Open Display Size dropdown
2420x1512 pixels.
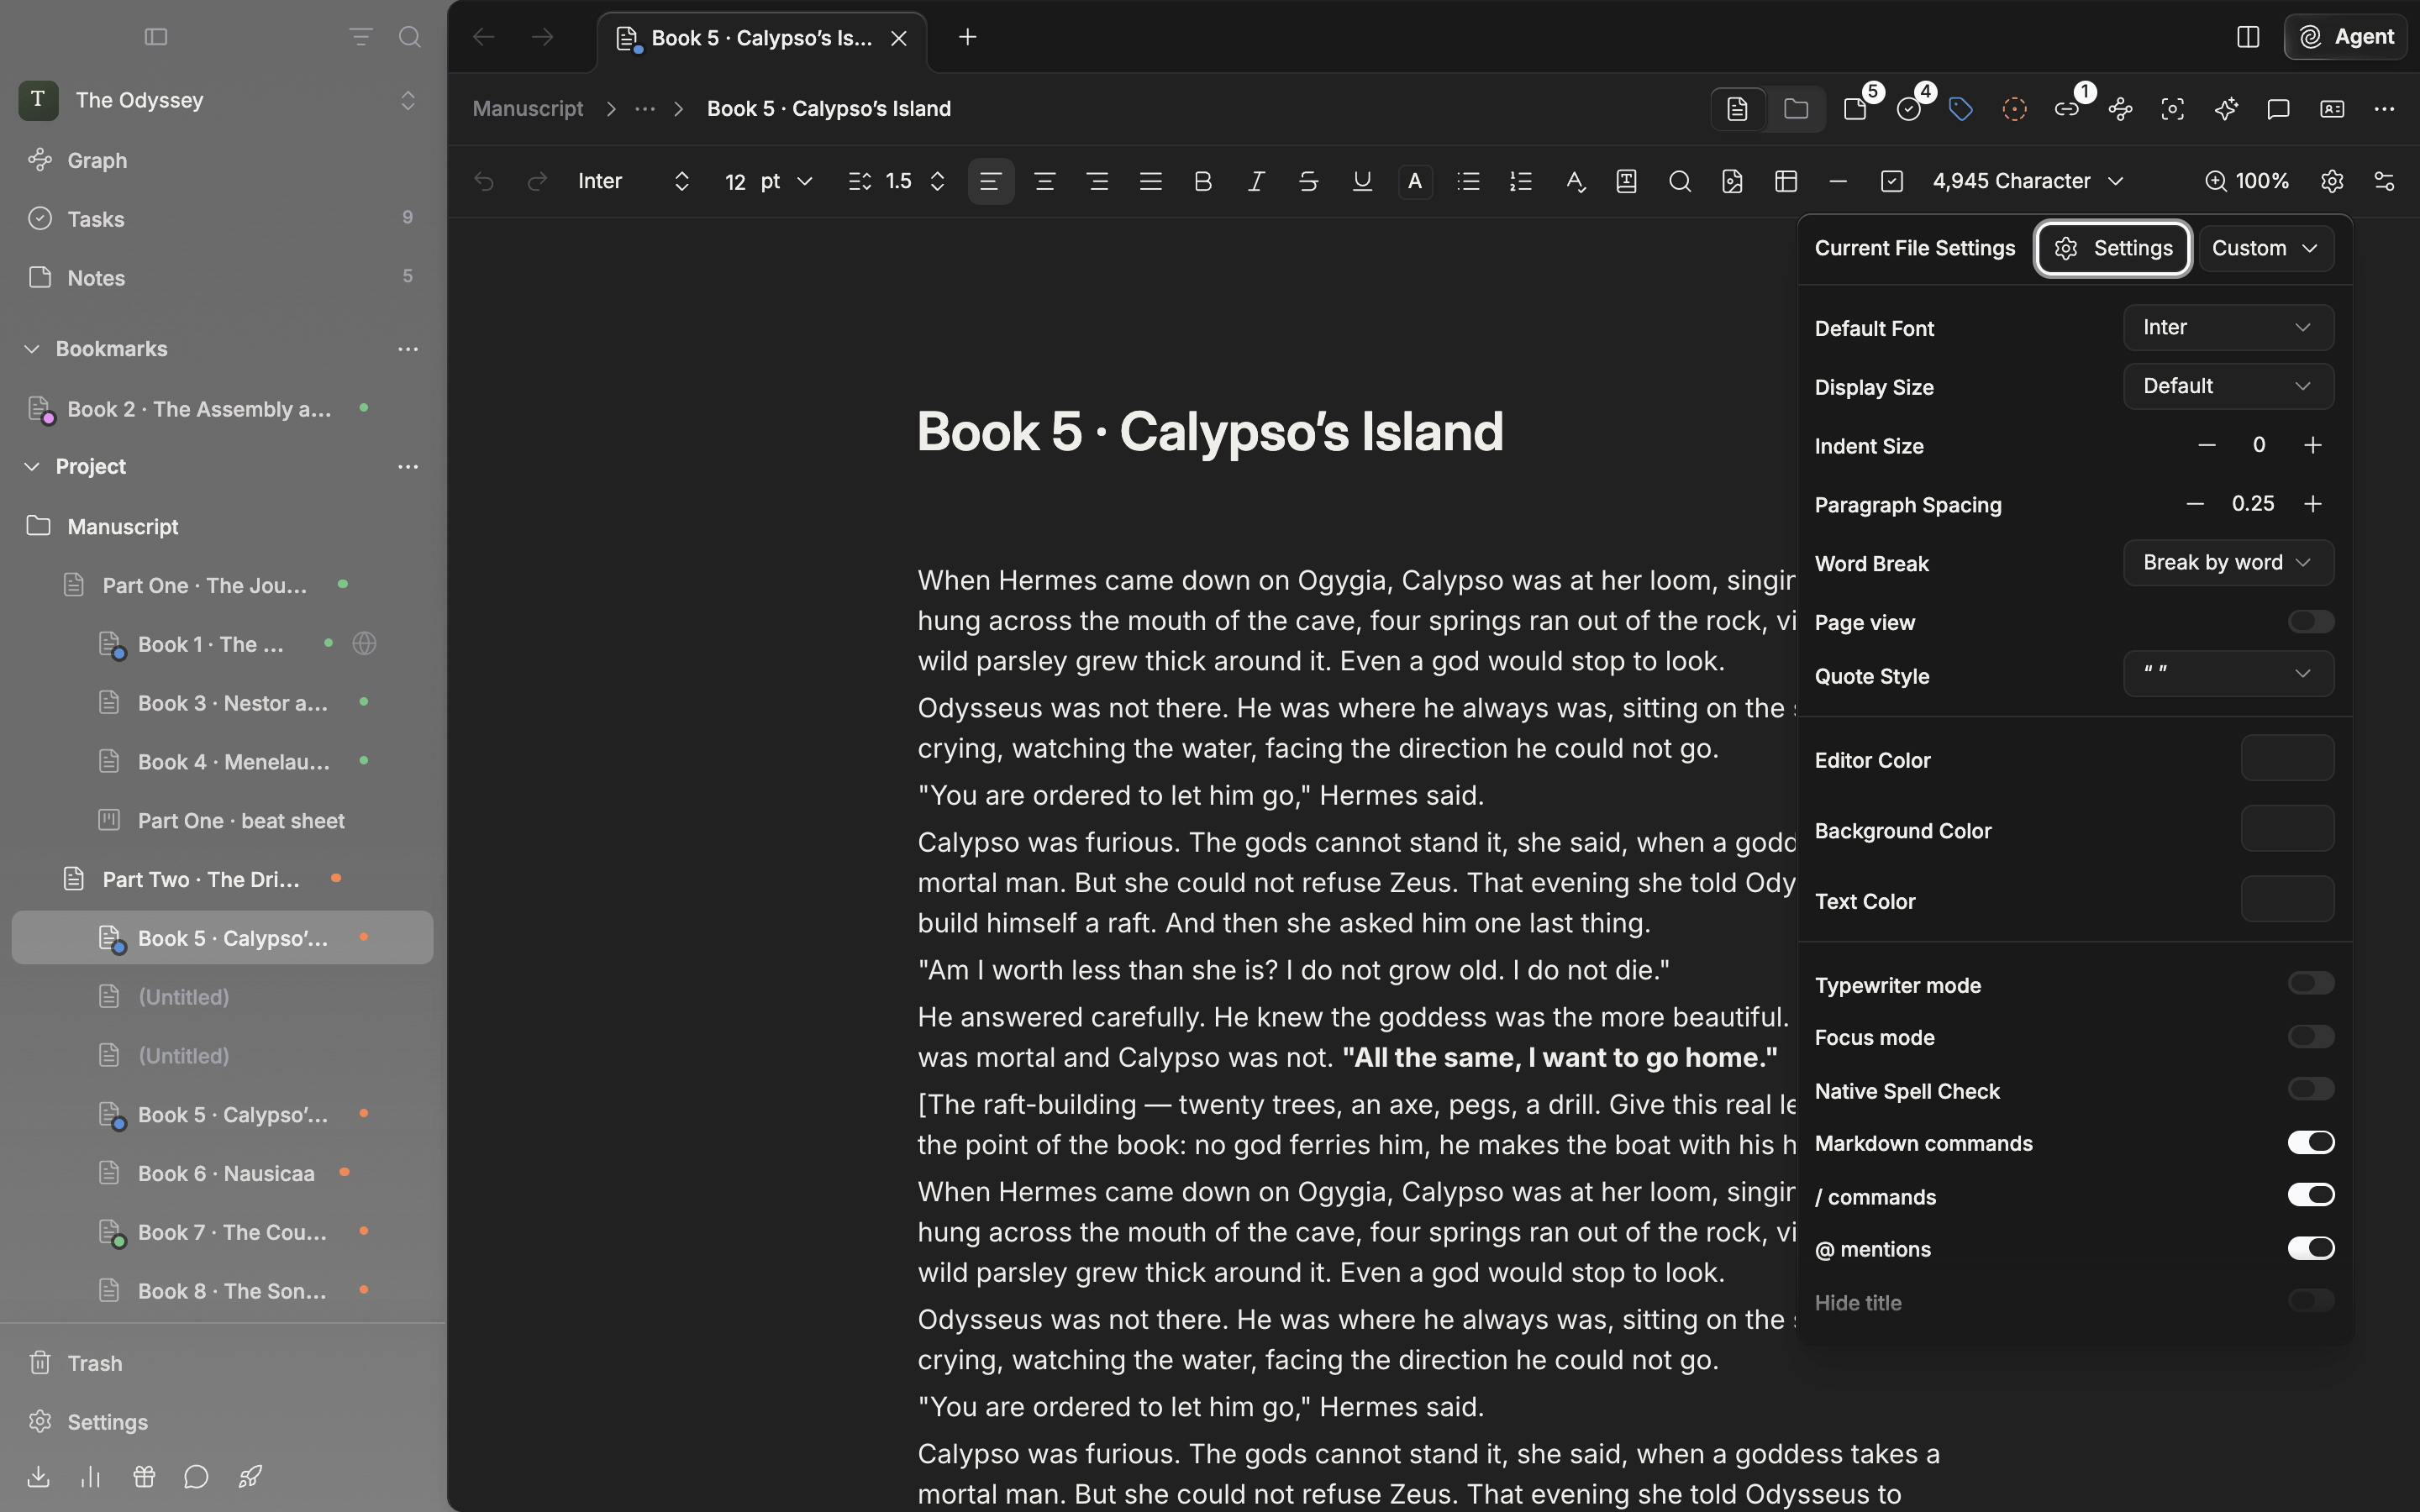tap(2228, 386)
